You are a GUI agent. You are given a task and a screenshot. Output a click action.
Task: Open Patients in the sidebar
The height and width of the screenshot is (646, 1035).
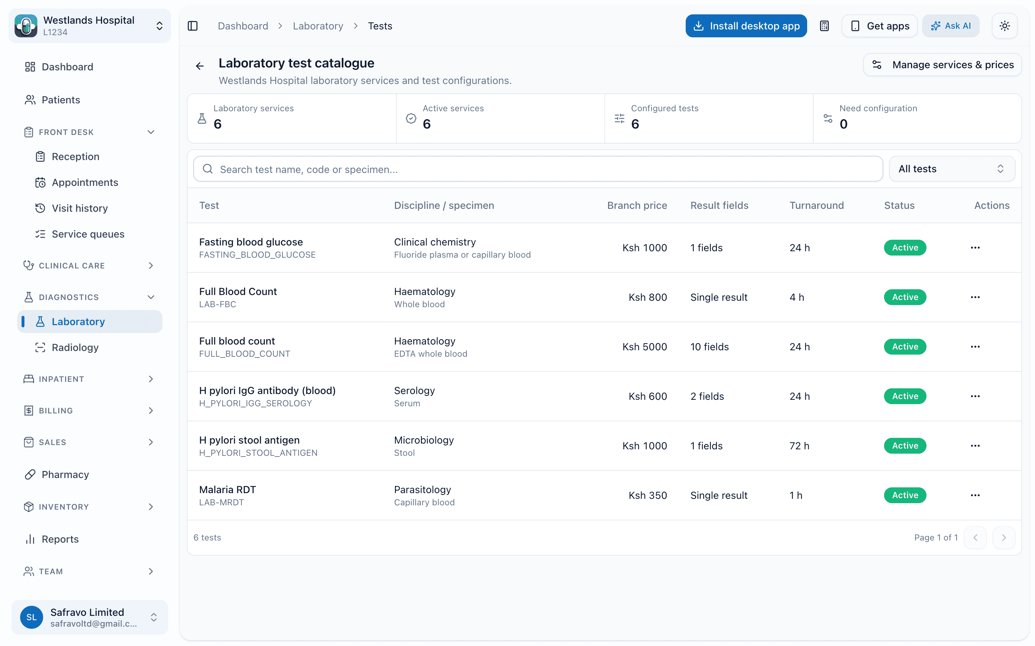[x=90, y=99]
